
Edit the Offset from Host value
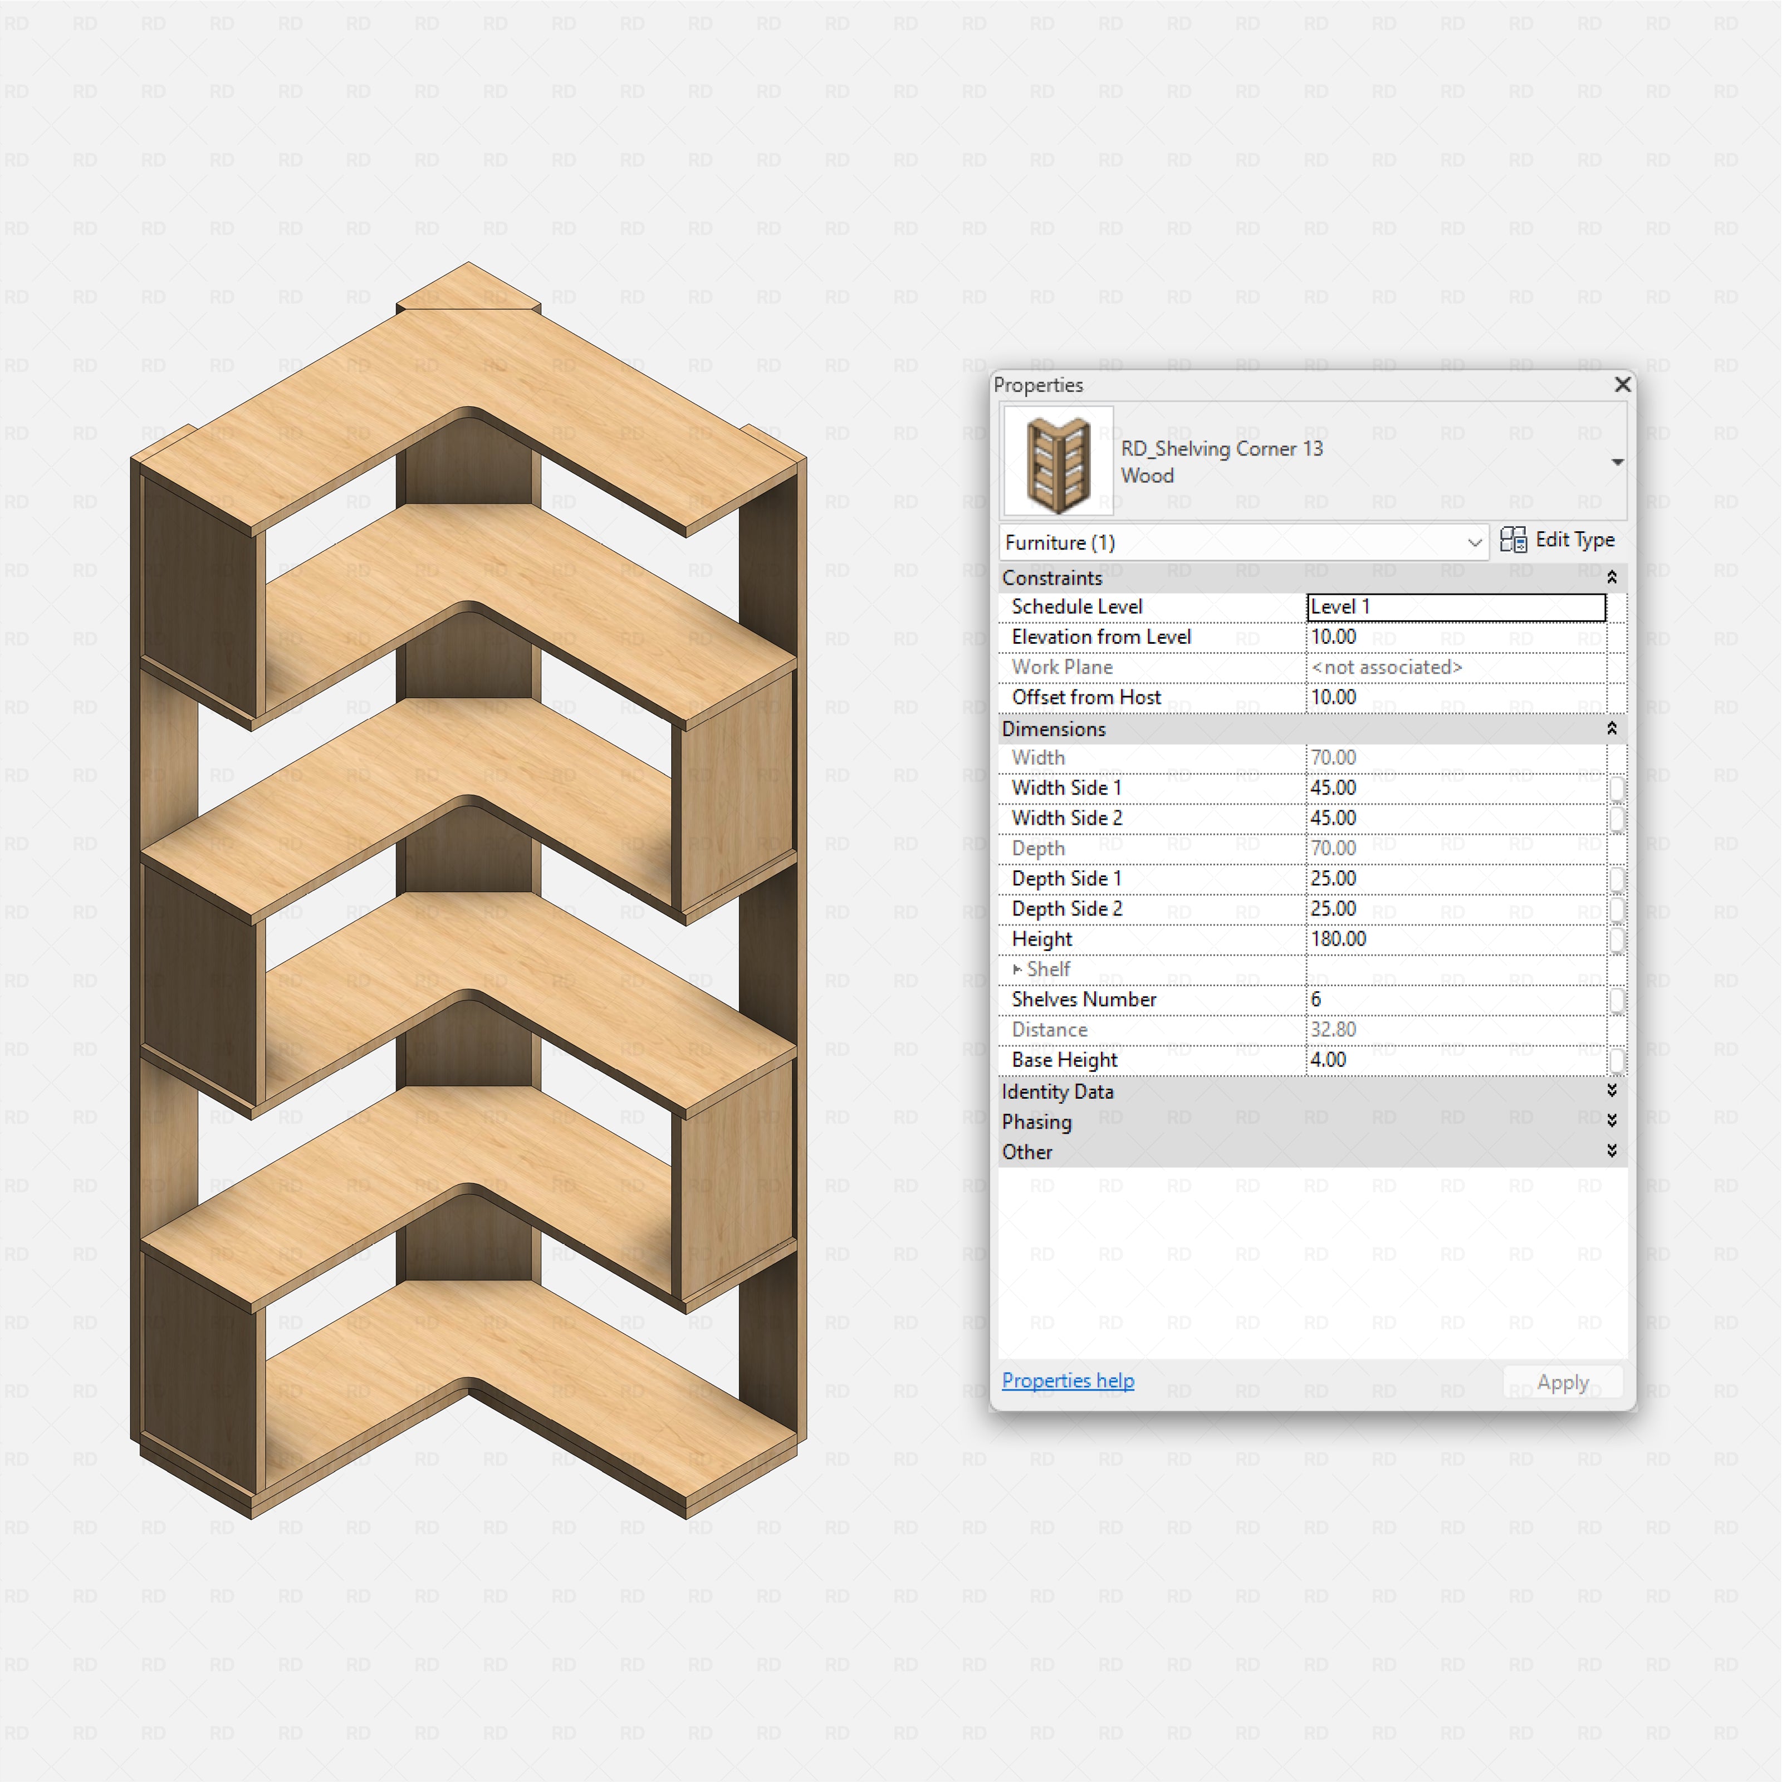(x=1455, y=697)
